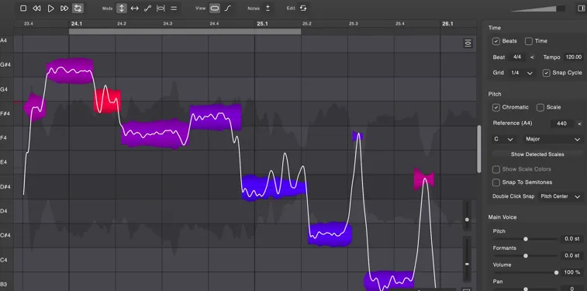This screenshot has width=587, height=291.
Task: Toggle the Scale checkbox
Action: 540,108
